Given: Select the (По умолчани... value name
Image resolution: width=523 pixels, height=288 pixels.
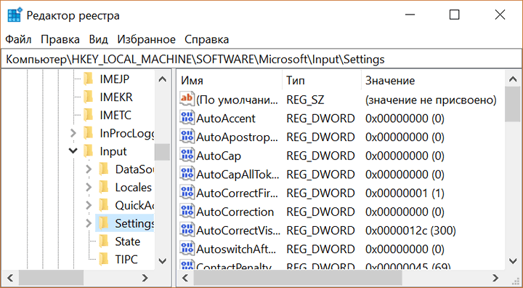Looking at the screenshot, I should tap(237, 100).
